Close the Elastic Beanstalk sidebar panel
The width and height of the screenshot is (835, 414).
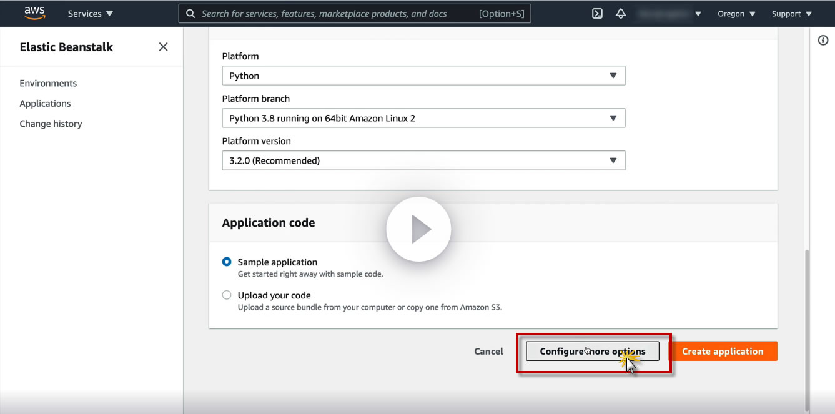tap(164, 47)
